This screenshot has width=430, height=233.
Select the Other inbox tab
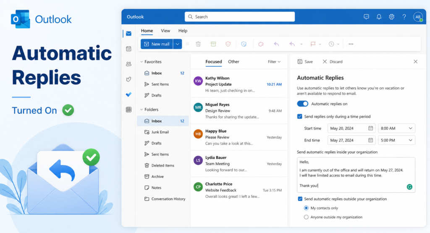(x=233, y=62)
